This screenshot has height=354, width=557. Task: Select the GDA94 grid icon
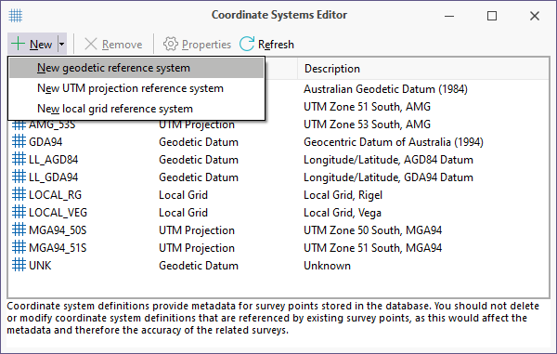pos(19,141)
